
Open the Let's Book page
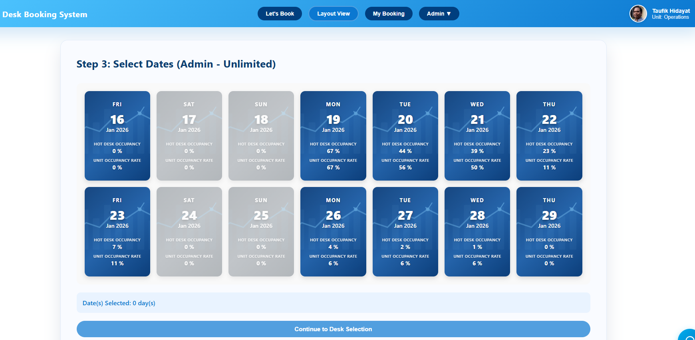pos(280,14)
